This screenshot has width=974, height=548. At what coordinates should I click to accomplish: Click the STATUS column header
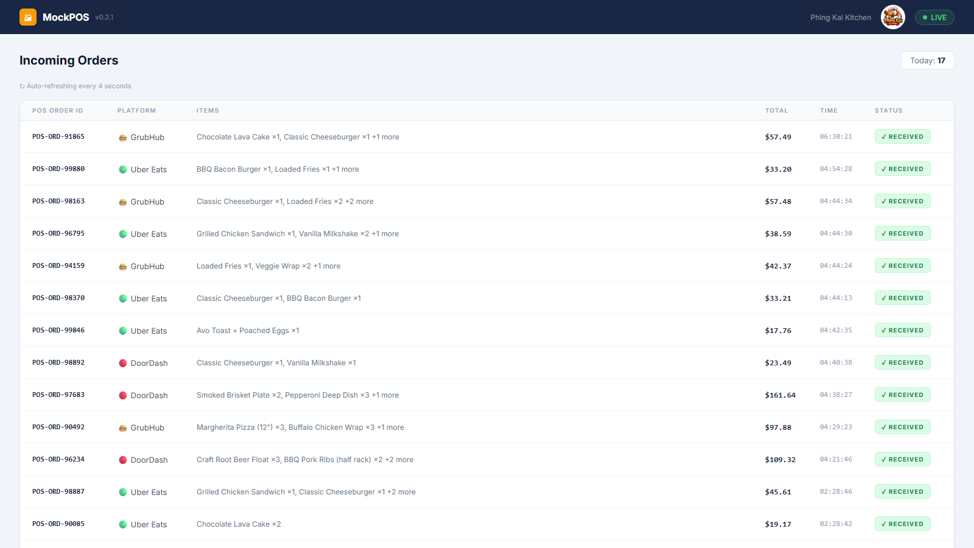click(x=888, y=110)
